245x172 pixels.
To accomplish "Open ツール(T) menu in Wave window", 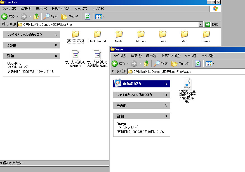I will [x=191, y=56].
